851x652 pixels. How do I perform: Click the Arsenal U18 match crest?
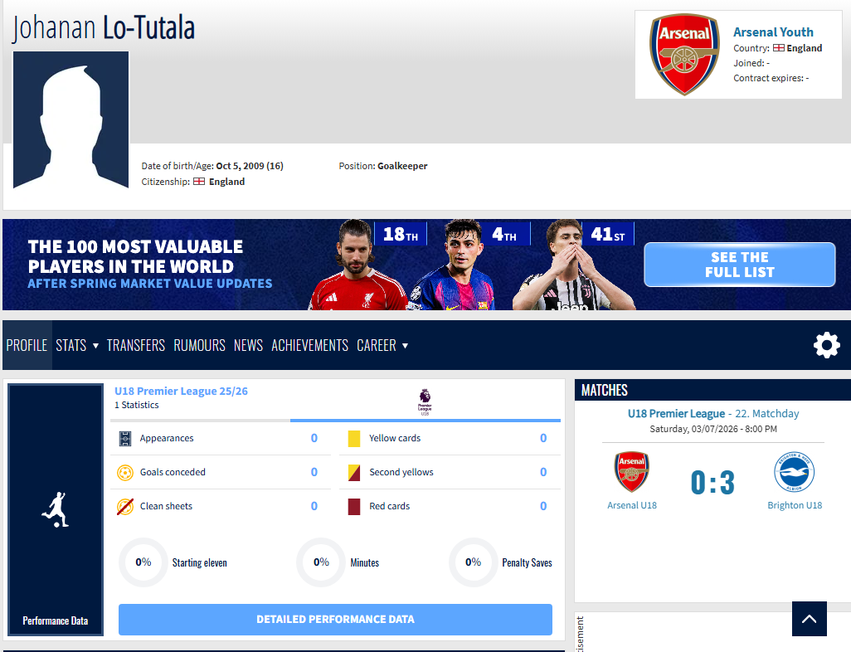pos(631,472)
